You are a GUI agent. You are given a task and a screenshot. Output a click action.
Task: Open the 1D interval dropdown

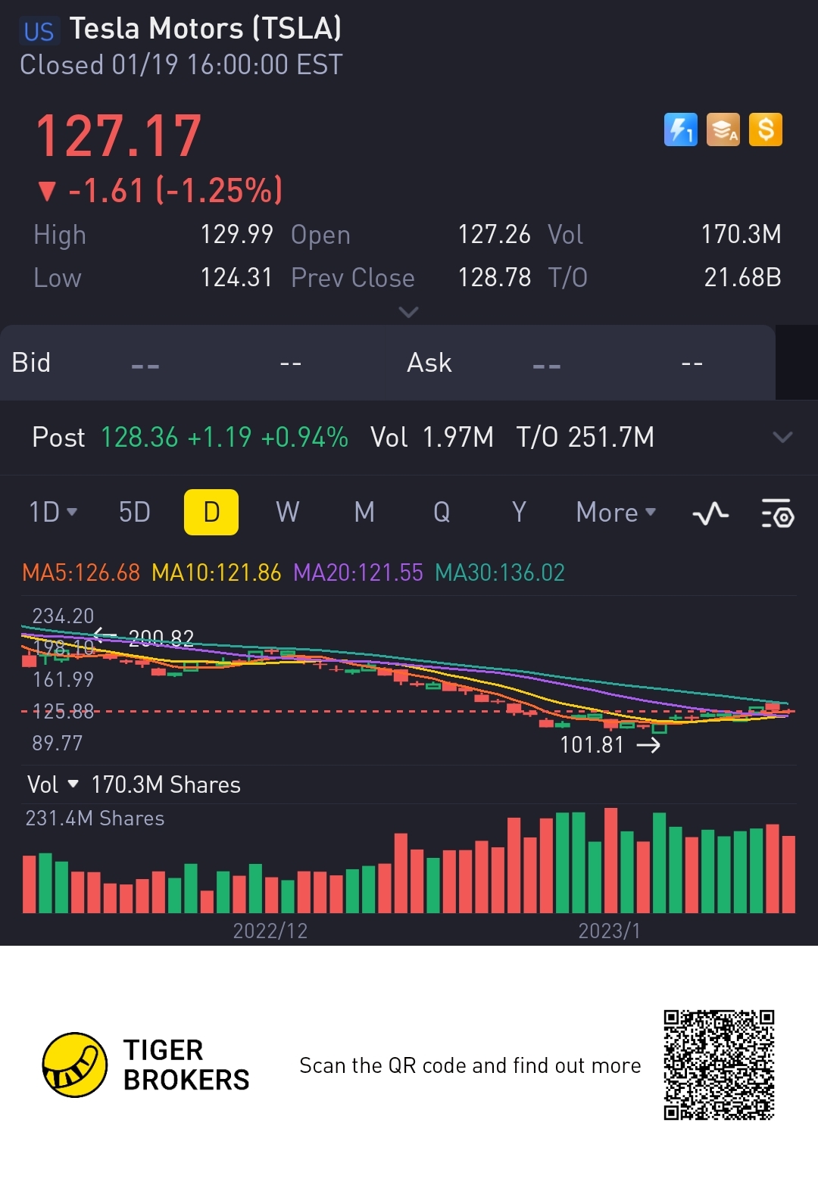click(53, 512)
